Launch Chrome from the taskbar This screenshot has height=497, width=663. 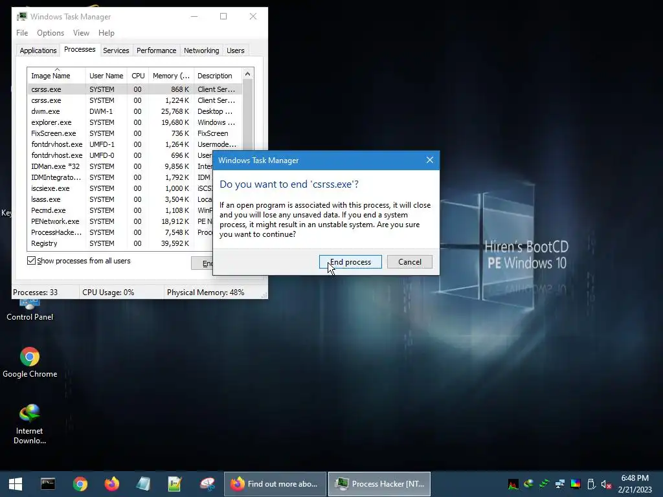click(x=80, y=484)
